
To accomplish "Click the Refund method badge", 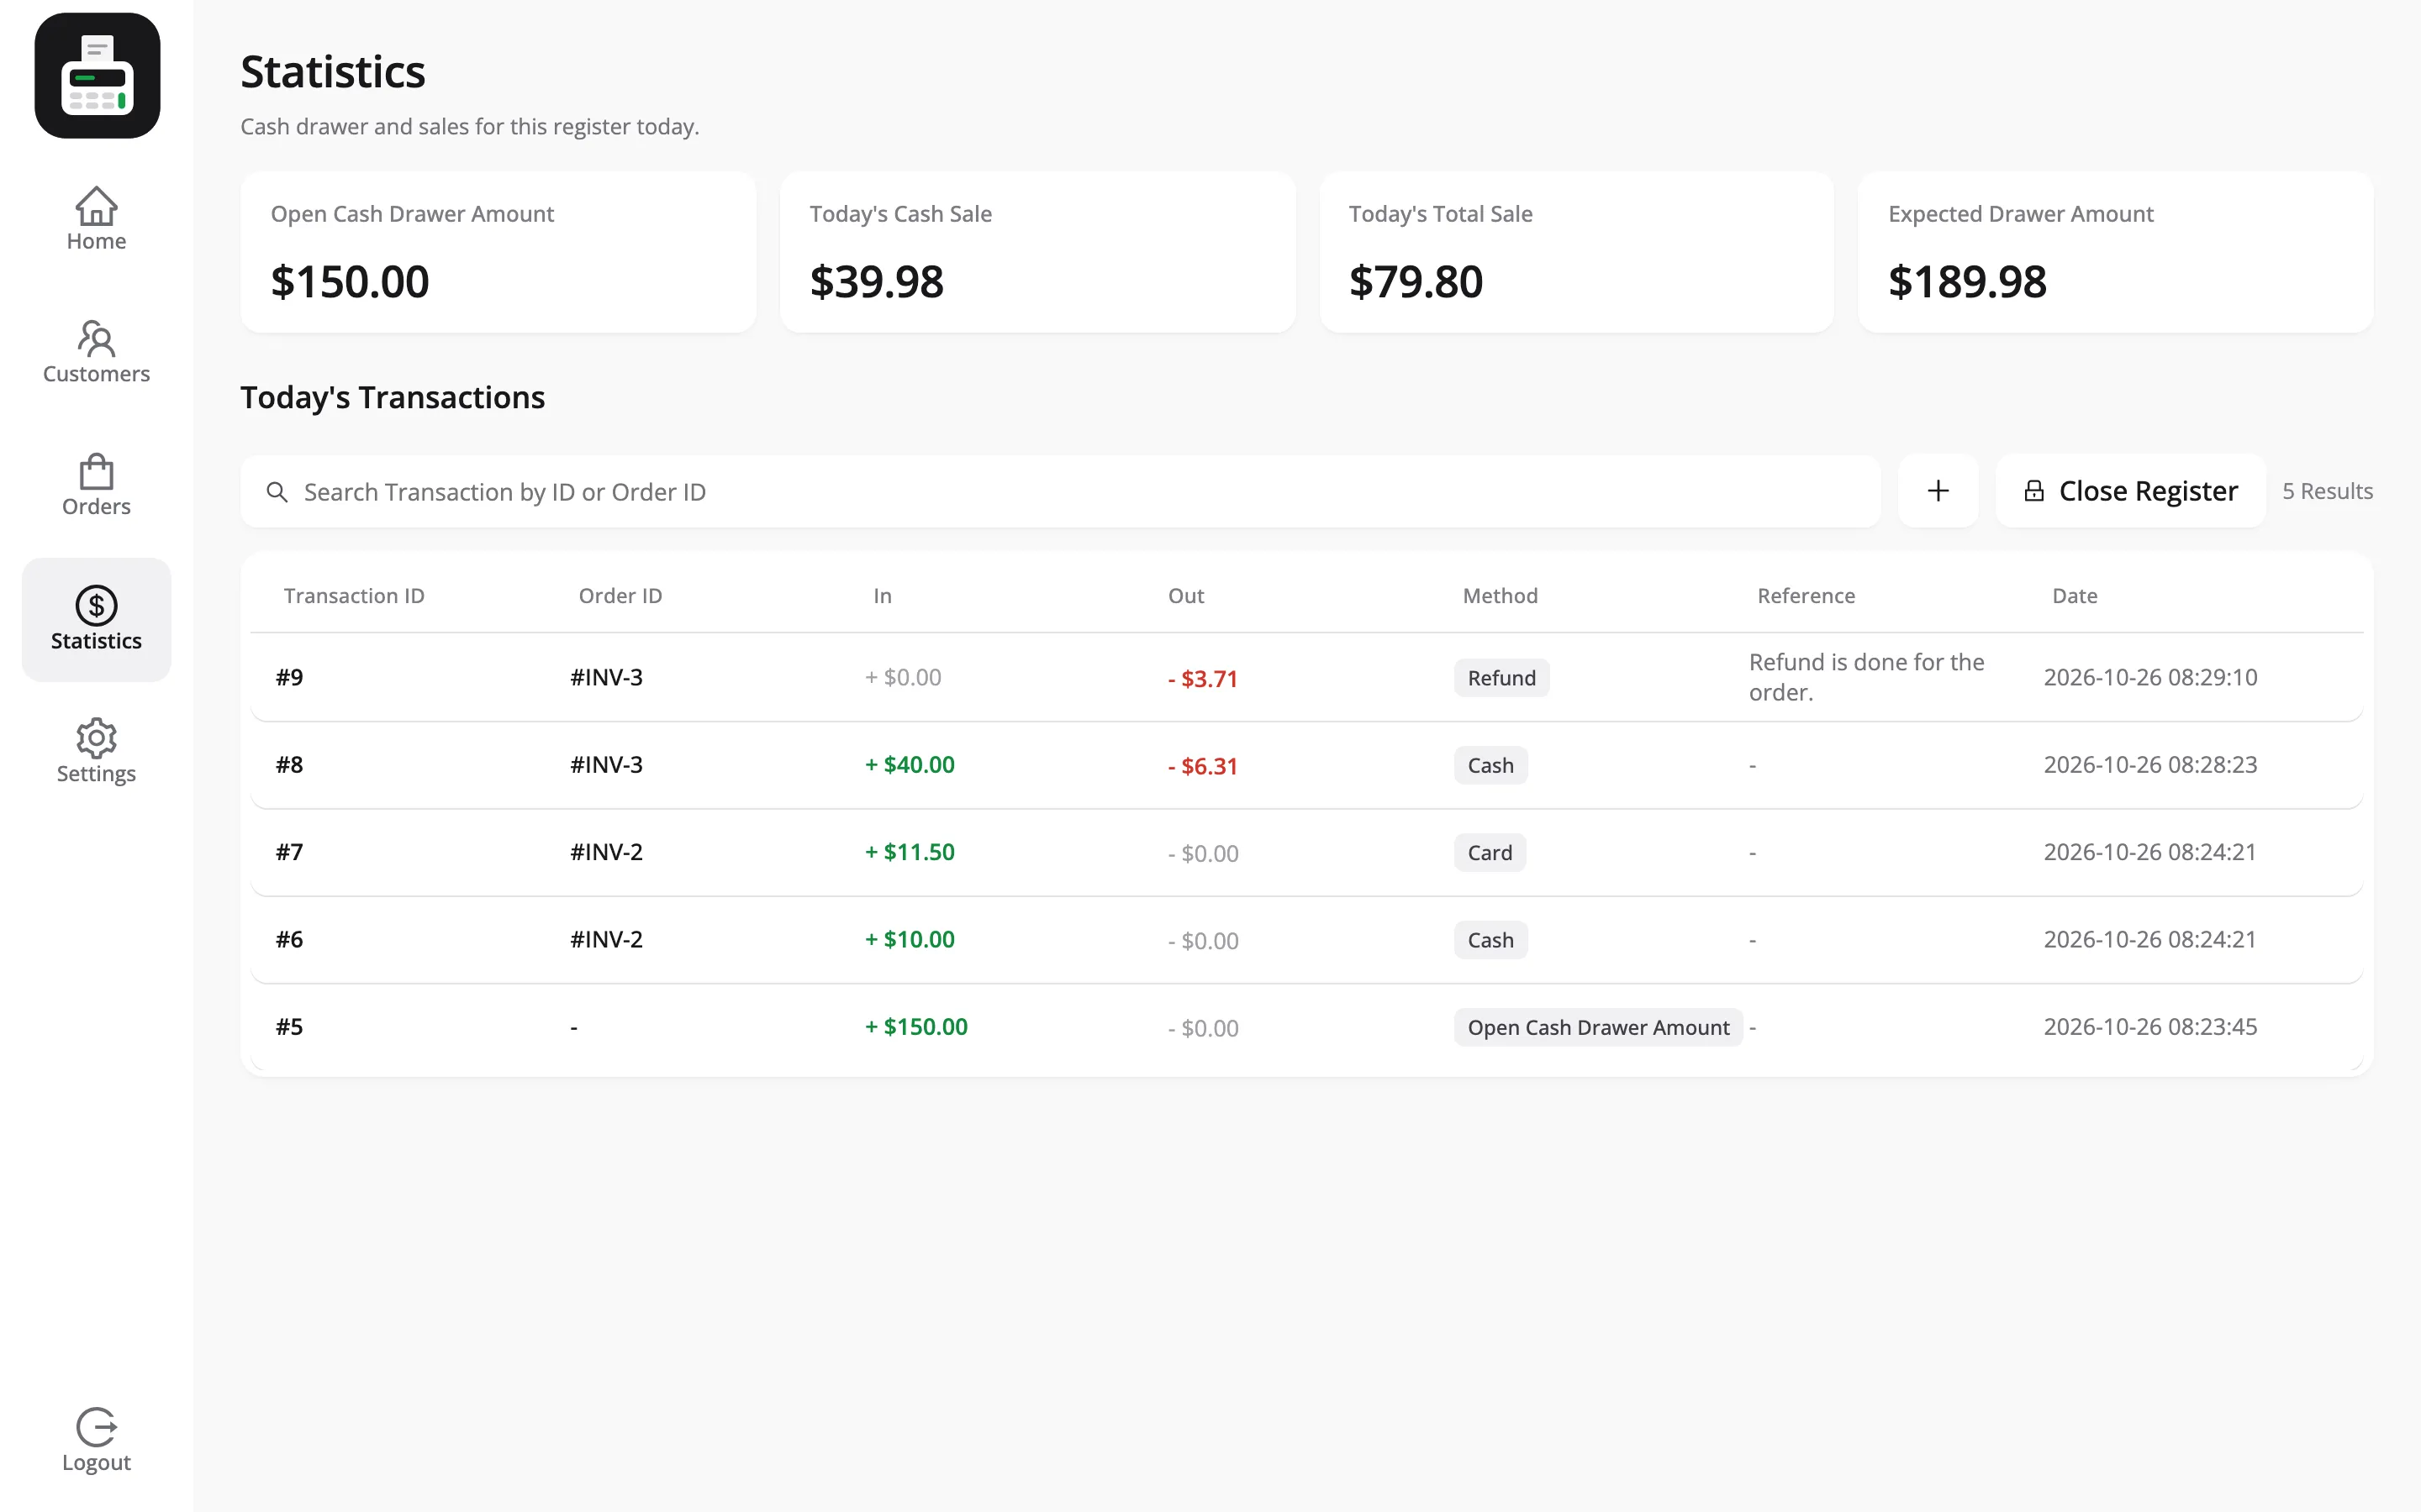I will pos(1501,678).
